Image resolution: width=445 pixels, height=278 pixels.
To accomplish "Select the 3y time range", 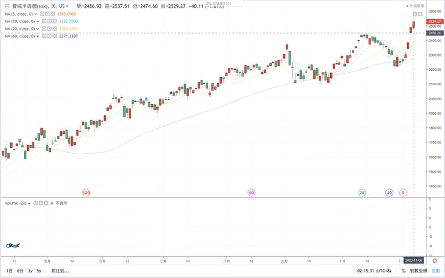I will 30,271.
